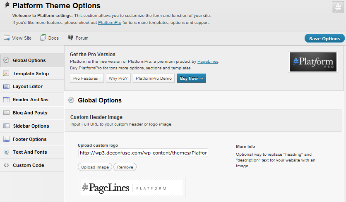This screenshot has height=202, width=346.
Task: Open the Sidebar Options tab
Action: [32, 126]
